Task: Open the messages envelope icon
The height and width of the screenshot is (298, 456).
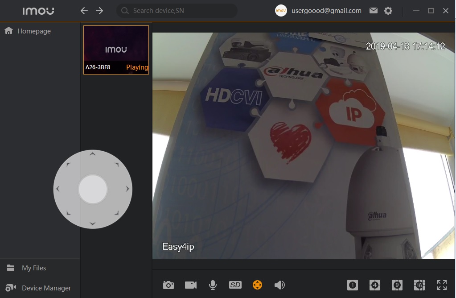Action: point(374,11)
